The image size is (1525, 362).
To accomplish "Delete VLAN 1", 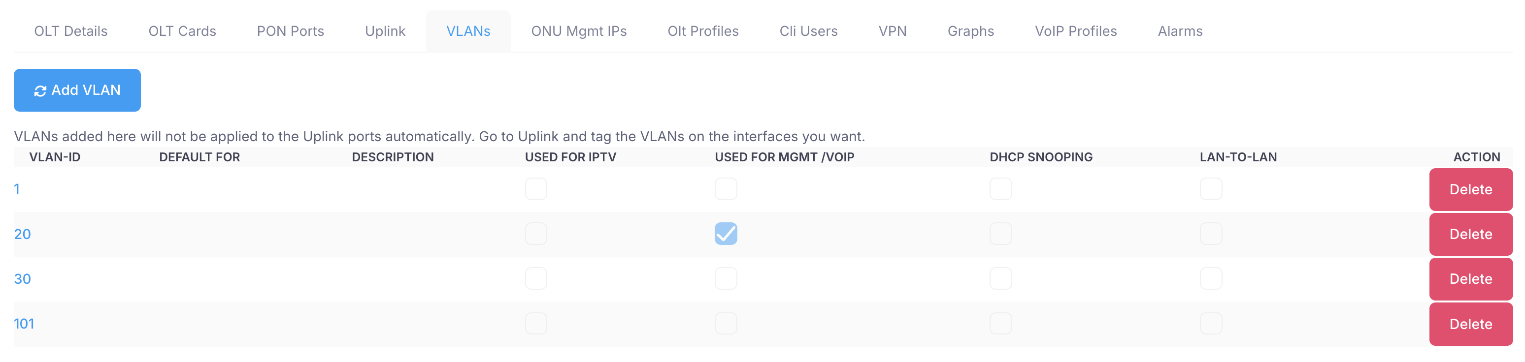I will click(x=1470, y=189).
